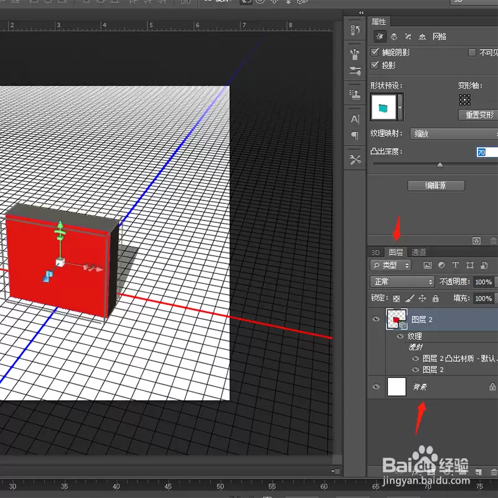Viewport: 498px width, 498px height.
Task: Open the shape preset dropdown arrow
Action: tap(400, 107)
